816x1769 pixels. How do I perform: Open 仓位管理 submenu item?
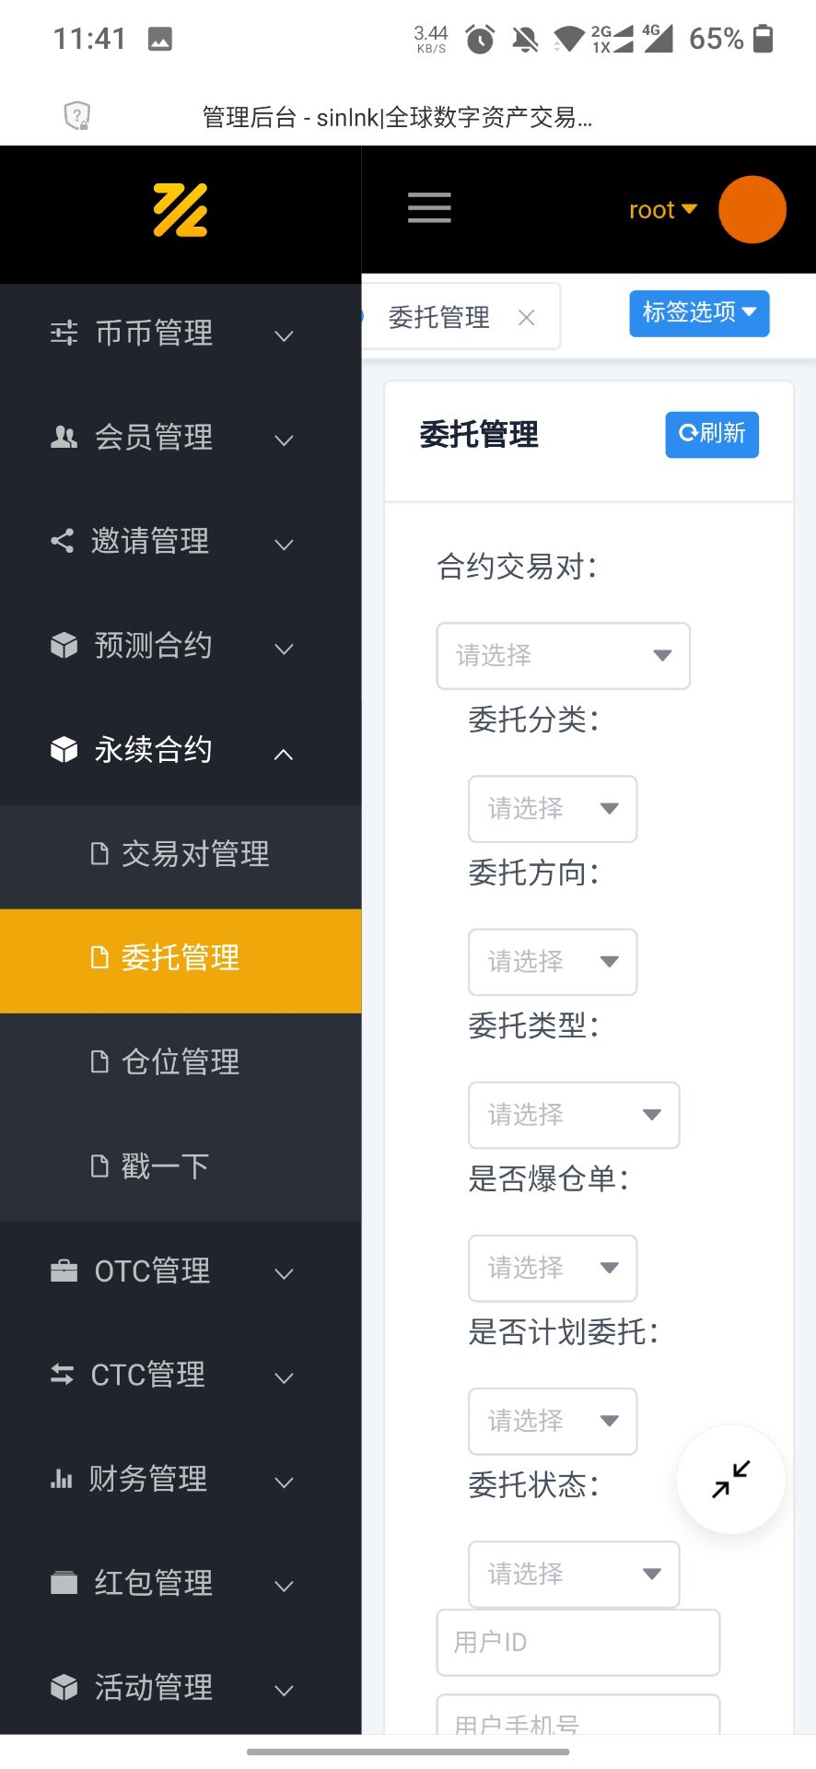pos(181,1062)
